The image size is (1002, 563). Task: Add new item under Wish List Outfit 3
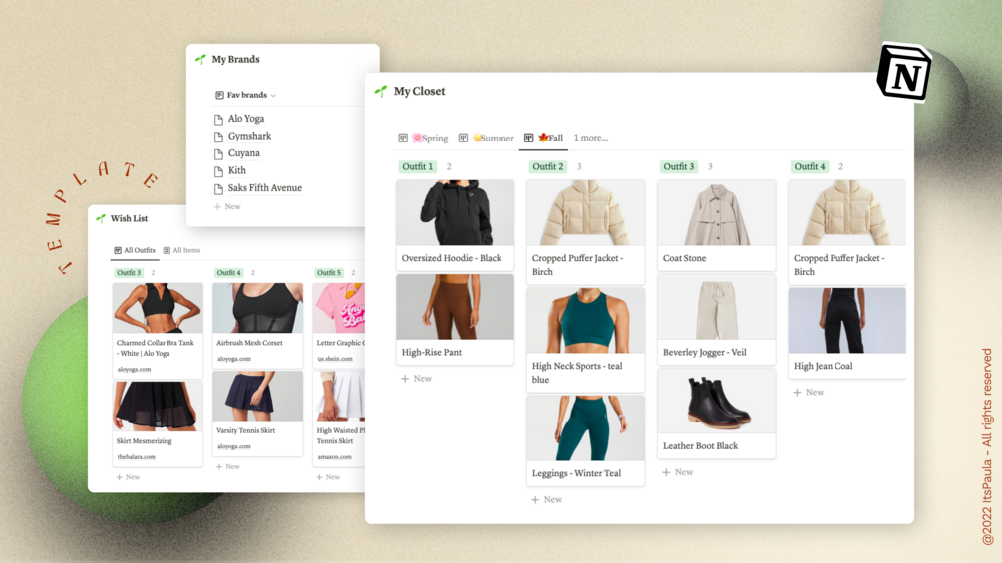pos(128,477)
